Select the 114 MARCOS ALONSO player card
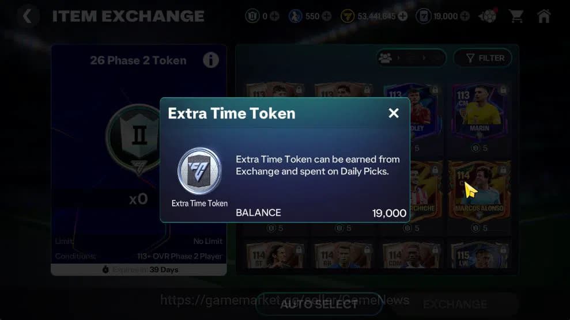Screen dimensions: 570x320 tap(480, 190)
